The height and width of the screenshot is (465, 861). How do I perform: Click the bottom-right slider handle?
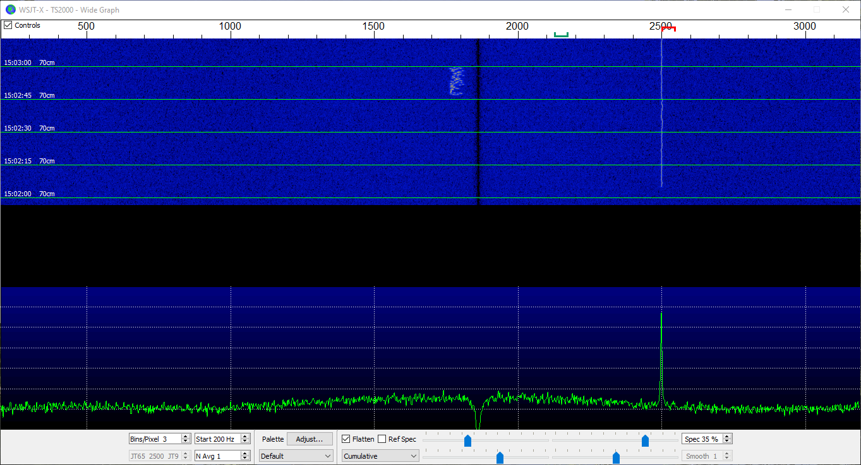click(x=616, y=457)
